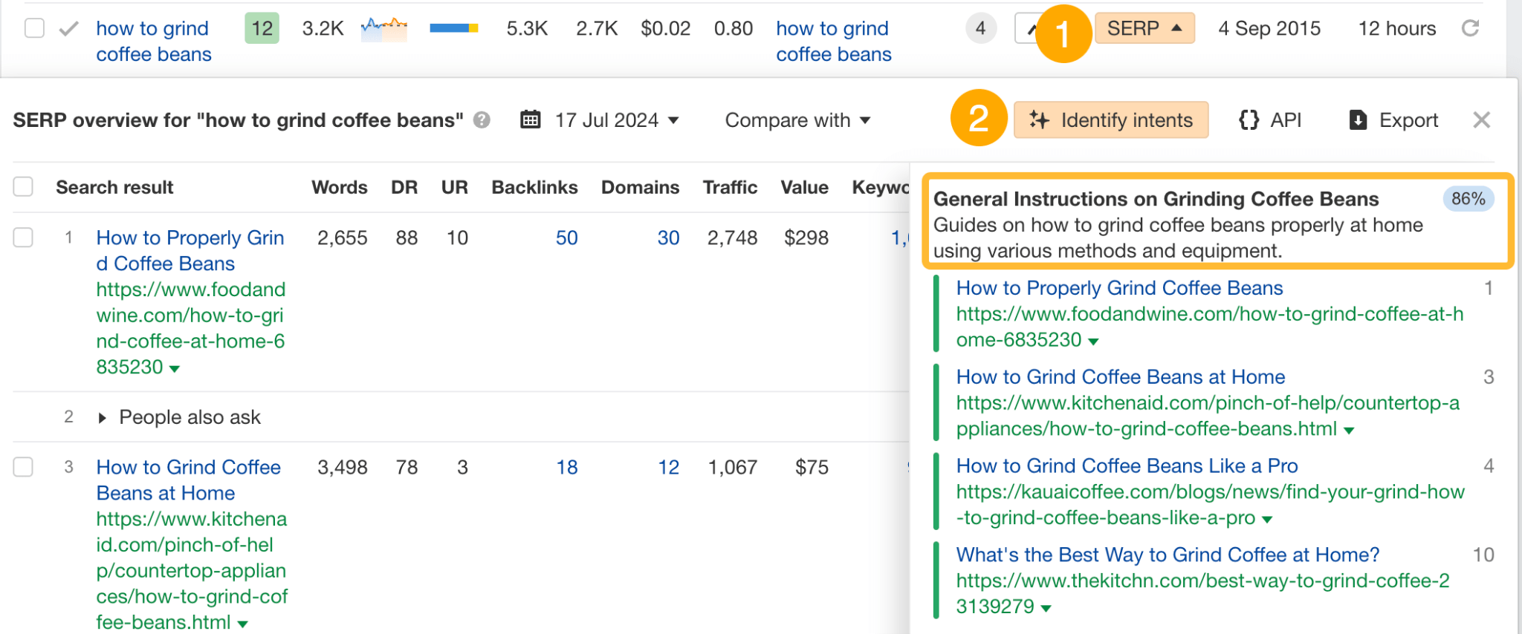Toggle the select-all checkbox in Search result header
Viewport: 1522px width, 634px height.
pyautogui.click(x=23, y=186)
